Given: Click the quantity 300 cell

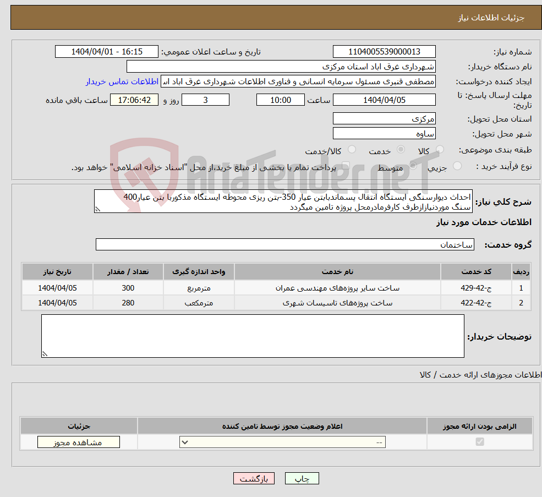Looking at the screenshot, I should [x=128, y=288].
